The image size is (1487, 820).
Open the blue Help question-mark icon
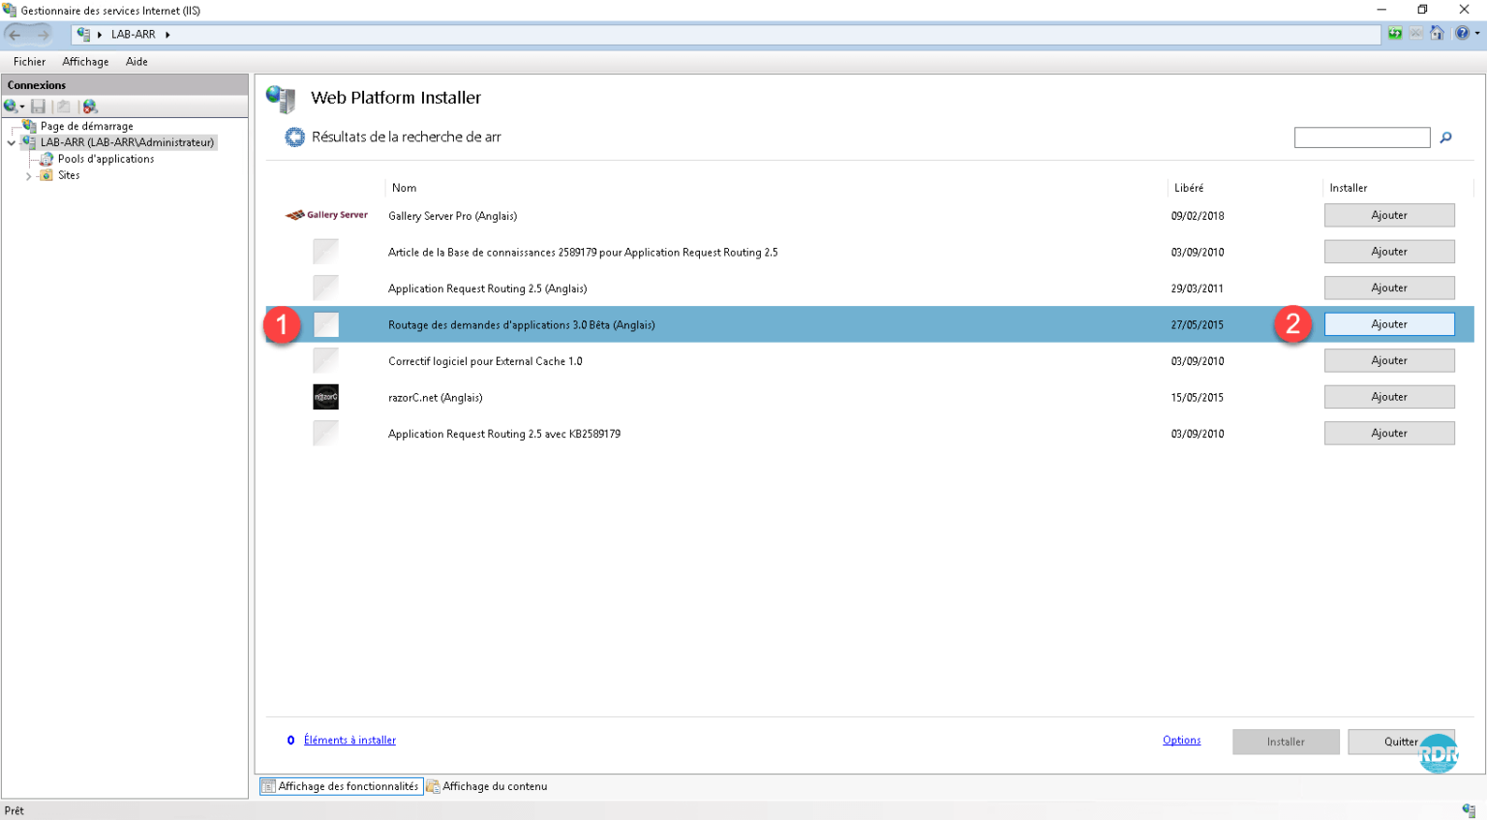point(1462,33)
